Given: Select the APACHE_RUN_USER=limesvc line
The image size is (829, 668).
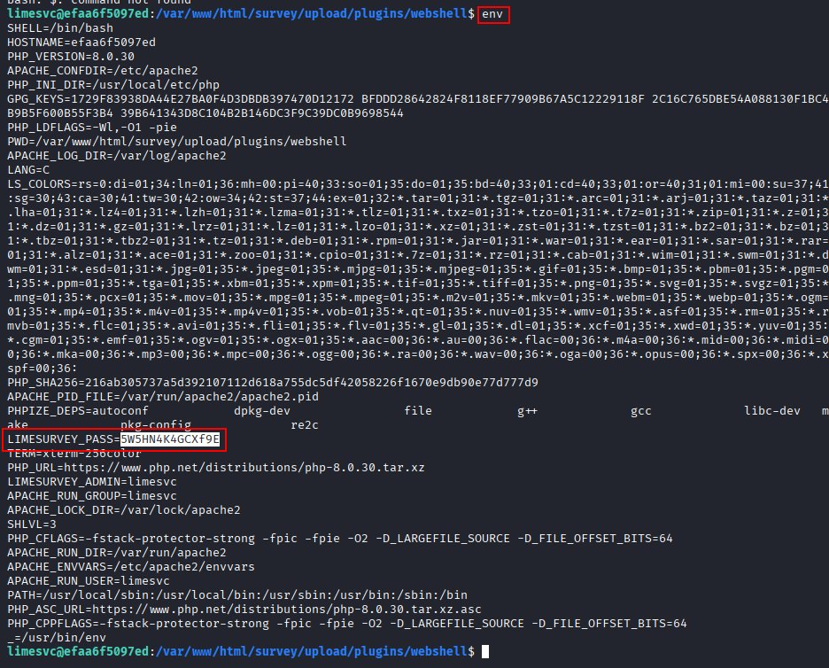Looking at the screenshot, I should pyautogui.click(x=89, y=581).
